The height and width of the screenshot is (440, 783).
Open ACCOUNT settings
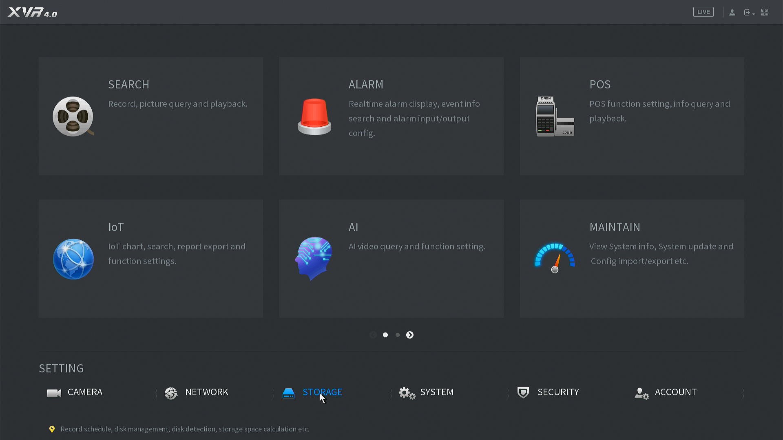[x=676, y=392]
